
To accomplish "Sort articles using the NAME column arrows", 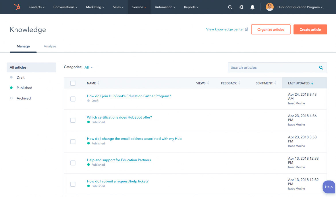I will tap(99, 83).
